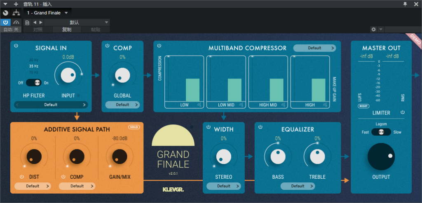Flip the HP Filter Off/On switch

[34, 82]
